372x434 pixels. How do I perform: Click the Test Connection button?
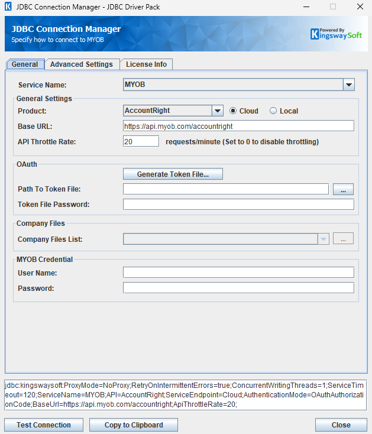click(x=44, y=425)
